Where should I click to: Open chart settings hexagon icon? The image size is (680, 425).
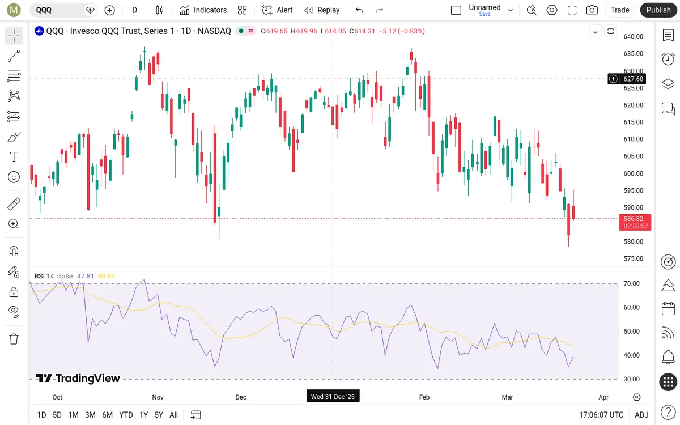pos(551,10)
